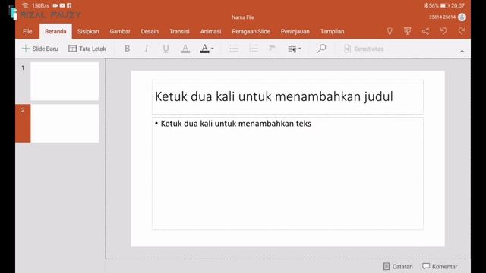Switch to the Desain tab
Screen dimensions: 486x273
(150, 32)
